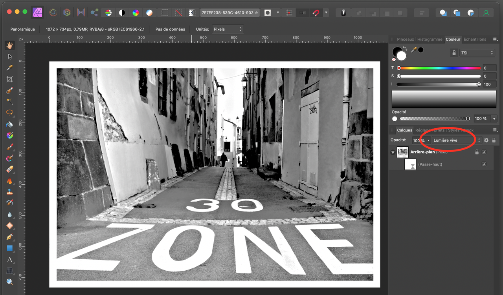Screen dimensions: 503x295
Task: Select the Perspective grid tool
Action: (10, 271)
